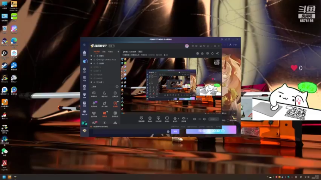Toggle visibility of Bongo Cat Mver source
The image size is (321, 180).
point(91,60)
